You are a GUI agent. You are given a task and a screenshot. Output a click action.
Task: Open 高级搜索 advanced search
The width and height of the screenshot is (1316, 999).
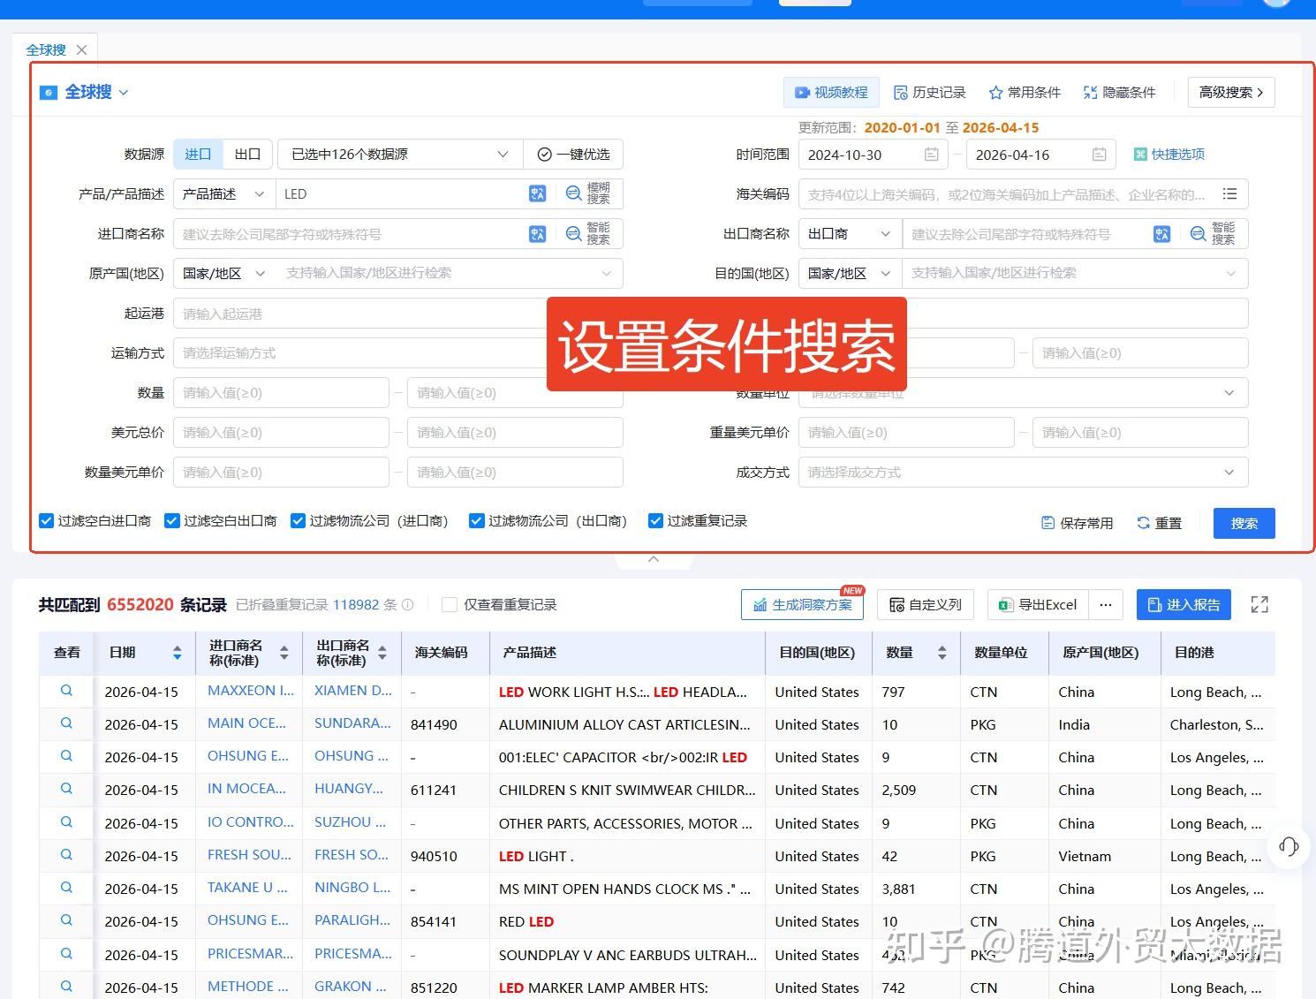click(1231, 93)
